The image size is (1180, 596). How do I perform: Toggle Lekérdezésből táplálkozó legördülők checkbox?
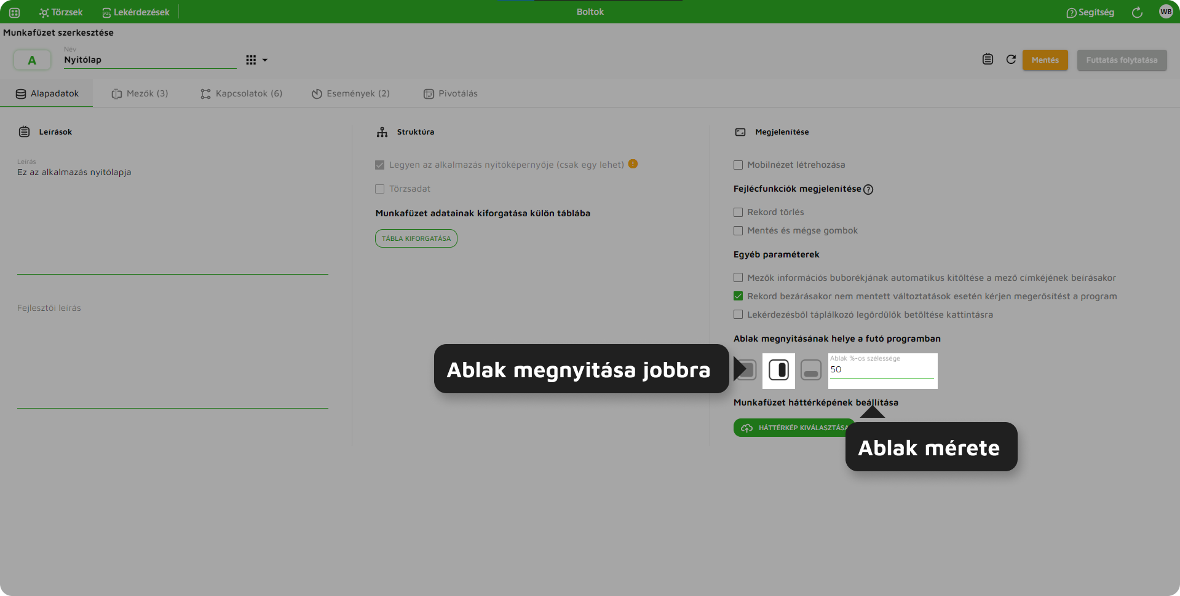[738, 315]
